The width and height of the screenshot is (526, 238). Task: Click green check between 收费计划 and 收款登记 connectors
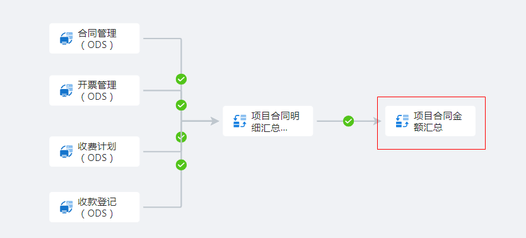coord(181,165)
